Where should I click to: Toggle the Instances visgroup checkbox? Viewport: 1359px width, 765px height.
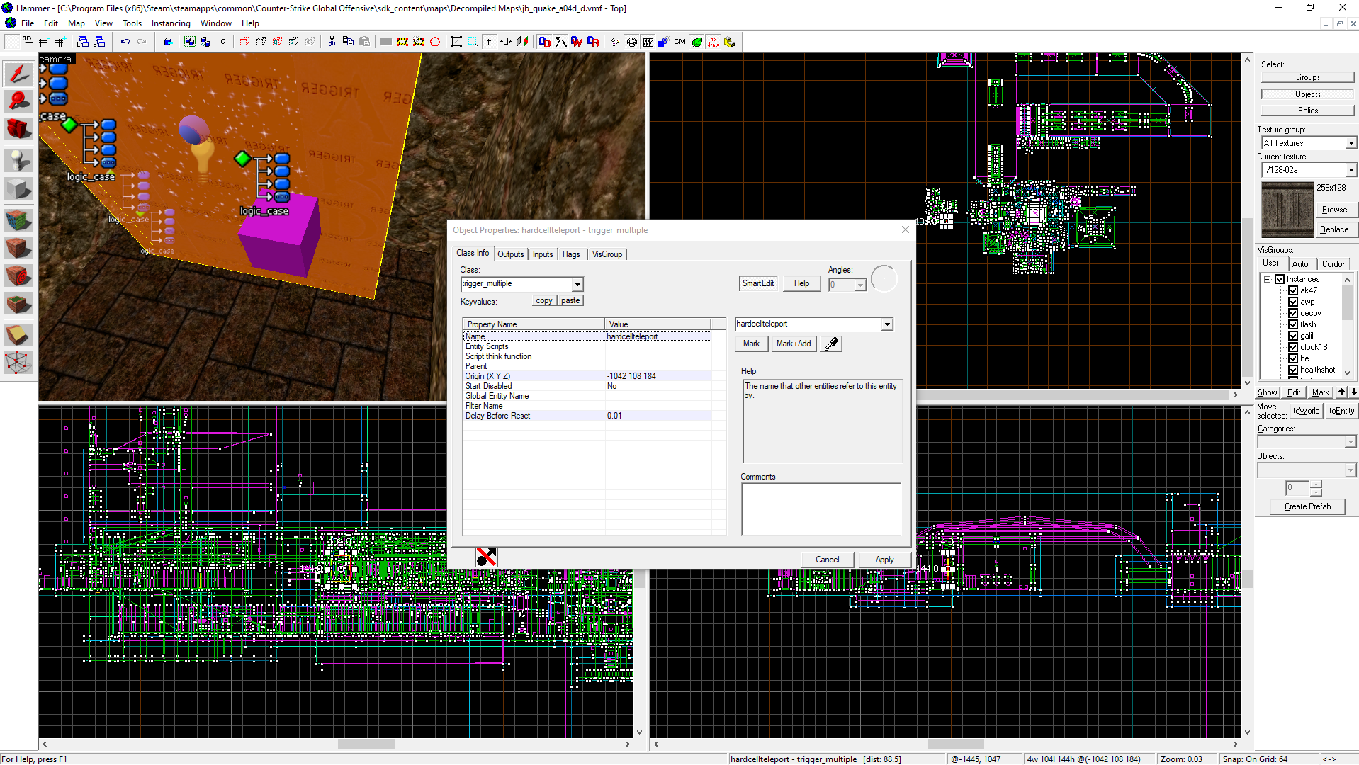[1280, 279]
